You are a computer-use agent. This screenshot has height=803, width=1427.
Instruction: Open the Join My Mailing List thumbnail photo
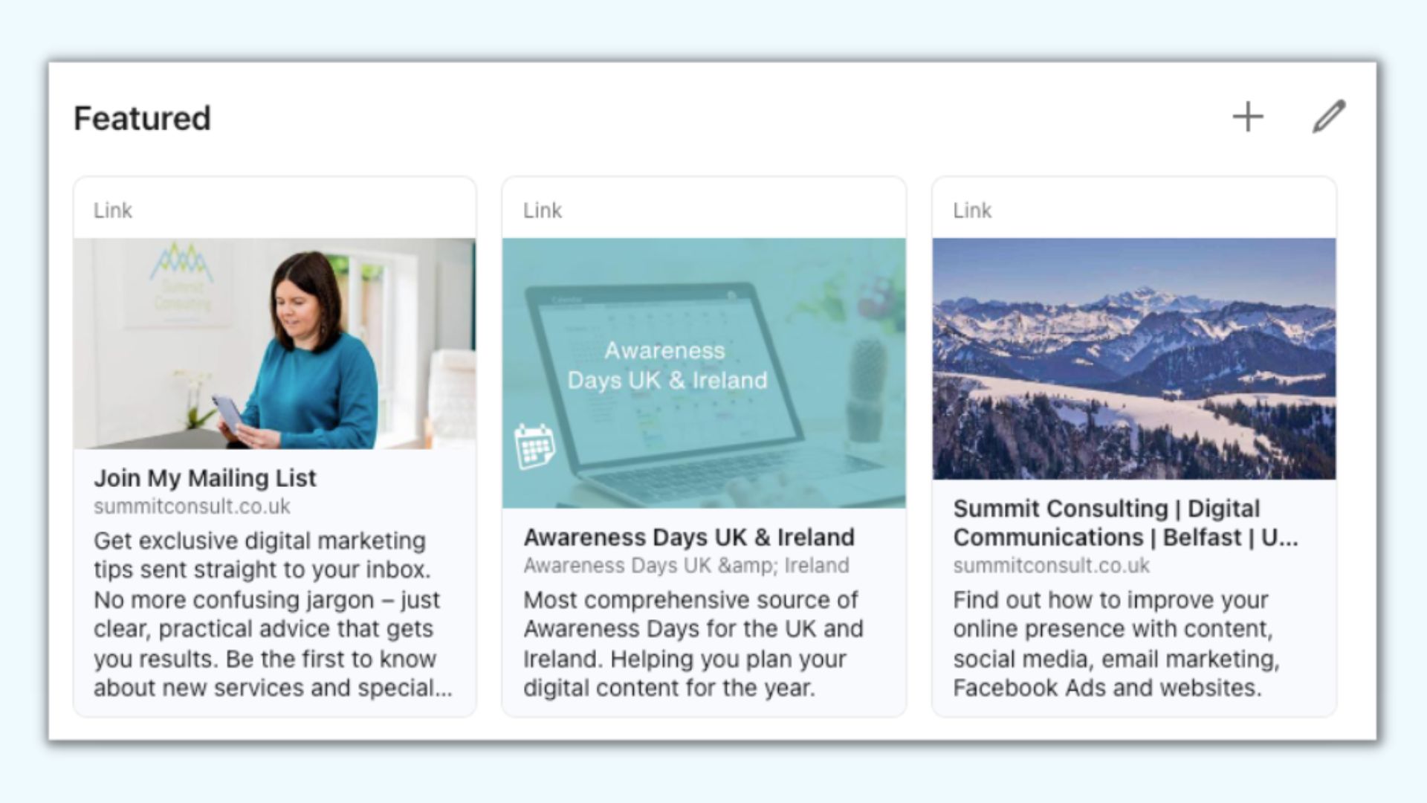tap(274, 344)
